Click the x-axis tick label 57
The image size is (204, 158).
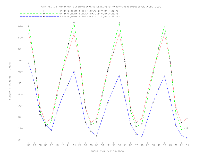click(136, 145)
